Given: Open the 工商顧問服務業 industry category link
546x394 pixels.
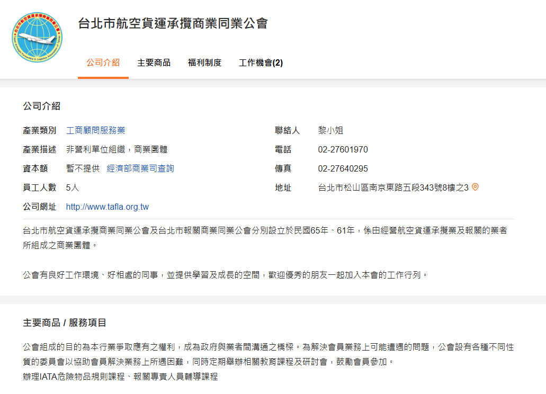Looking at the screenshot, I should click(x=95, y=130).
